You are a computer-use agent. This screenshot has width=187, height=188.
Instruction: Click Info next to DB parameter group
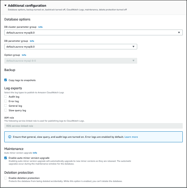point(32,41)
